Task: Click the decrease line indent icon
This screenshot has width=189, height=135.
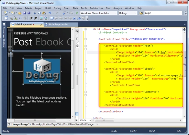Action: point(31,18)
